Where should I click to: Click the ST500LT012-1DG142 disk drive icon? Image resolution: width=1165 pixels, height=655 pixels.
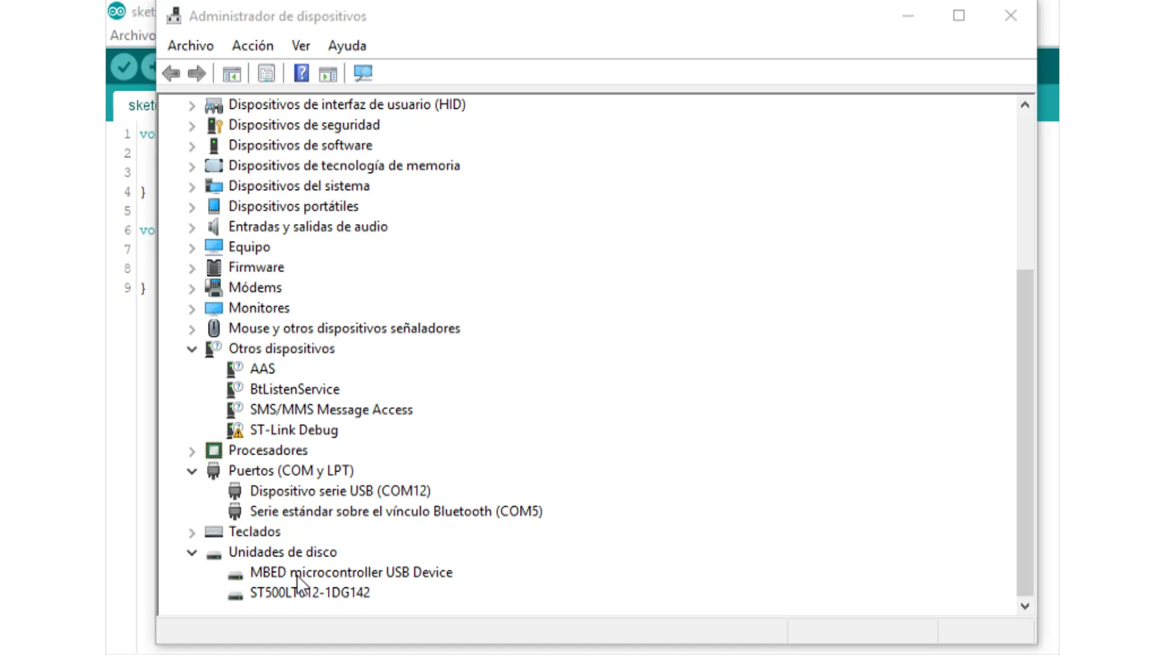[235, 596]
